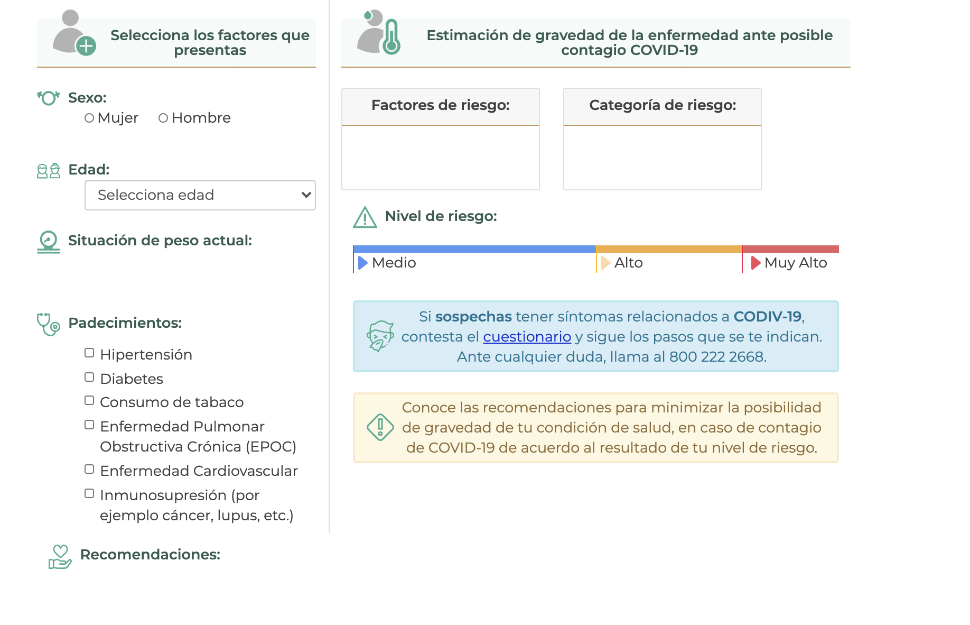Check the Consumo de tabaco option
This screenshot has width=970, height=625.
click(x=89, y=400)
